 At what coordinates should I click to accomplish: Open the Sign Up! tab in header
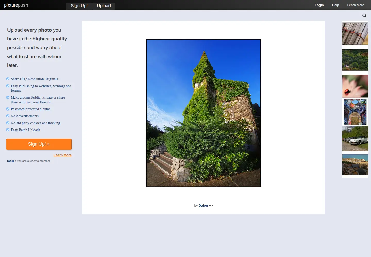pos(79,6)
